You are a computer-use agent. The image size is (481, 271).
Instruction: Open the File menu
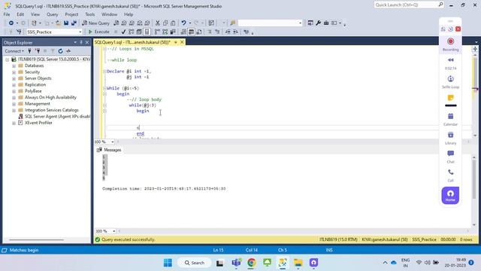click(x=7, y=14)
